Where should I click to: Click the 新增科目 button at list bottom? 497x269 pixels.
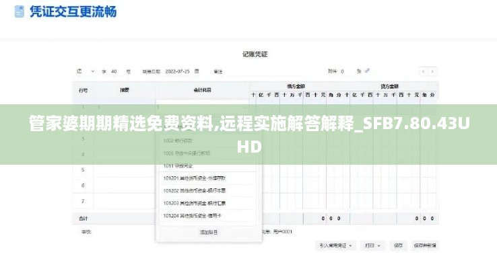pyautogui.click(x=209, y=232)
